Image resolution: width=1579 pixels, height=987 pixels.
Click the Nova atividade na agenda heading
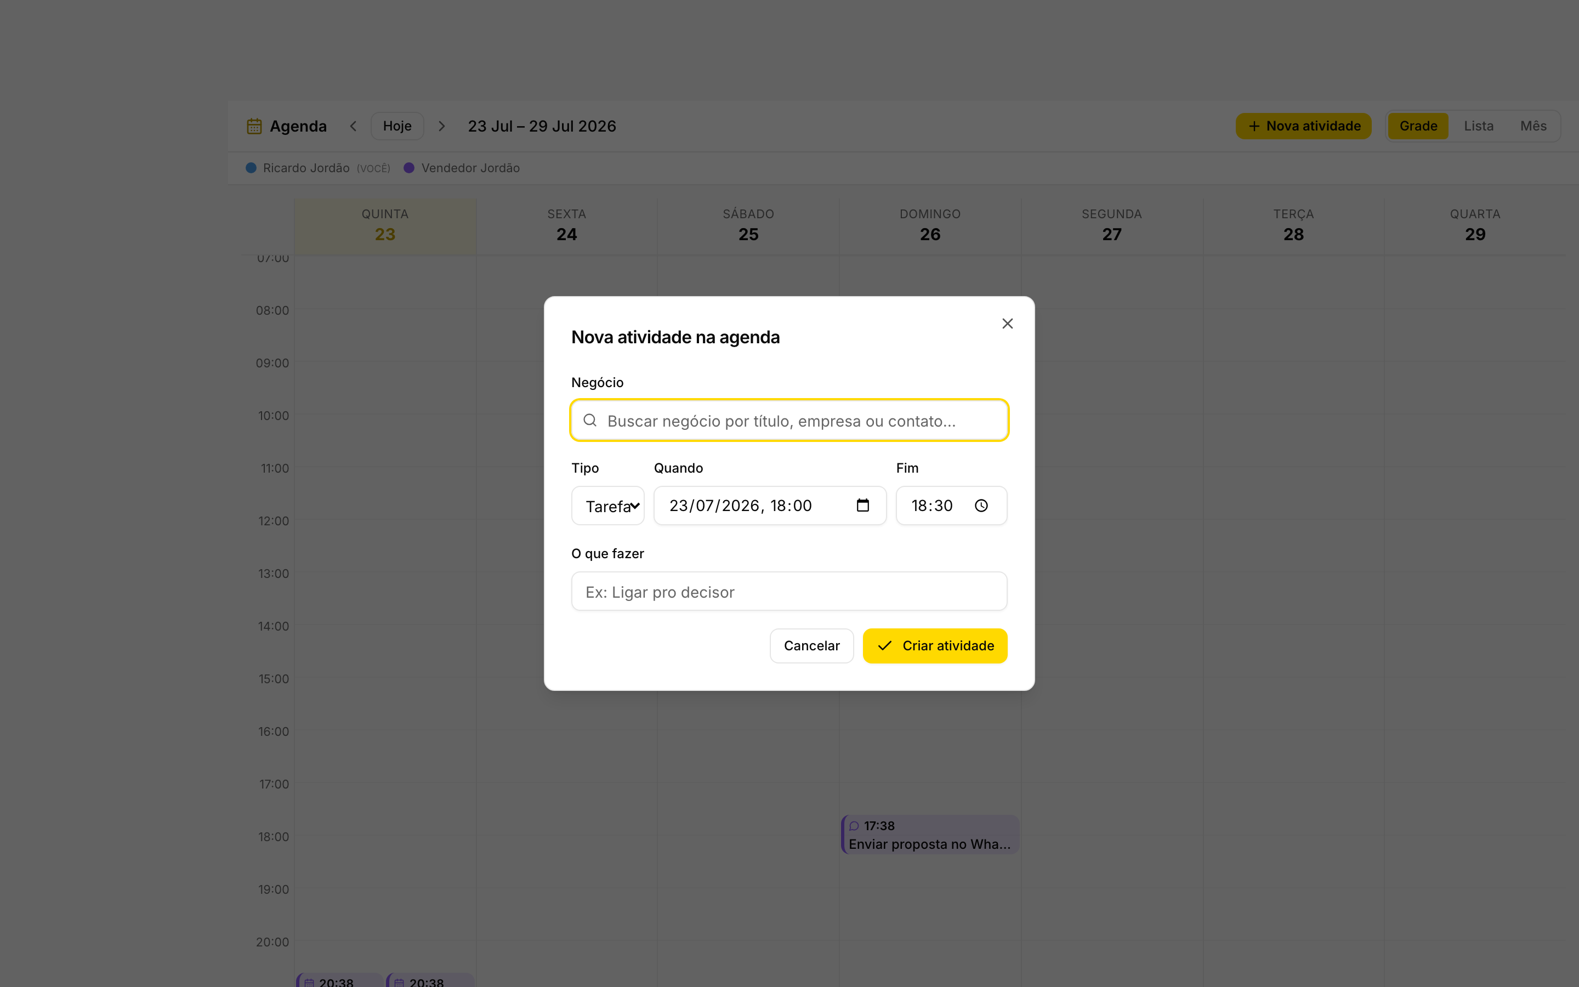click(675, 337)
